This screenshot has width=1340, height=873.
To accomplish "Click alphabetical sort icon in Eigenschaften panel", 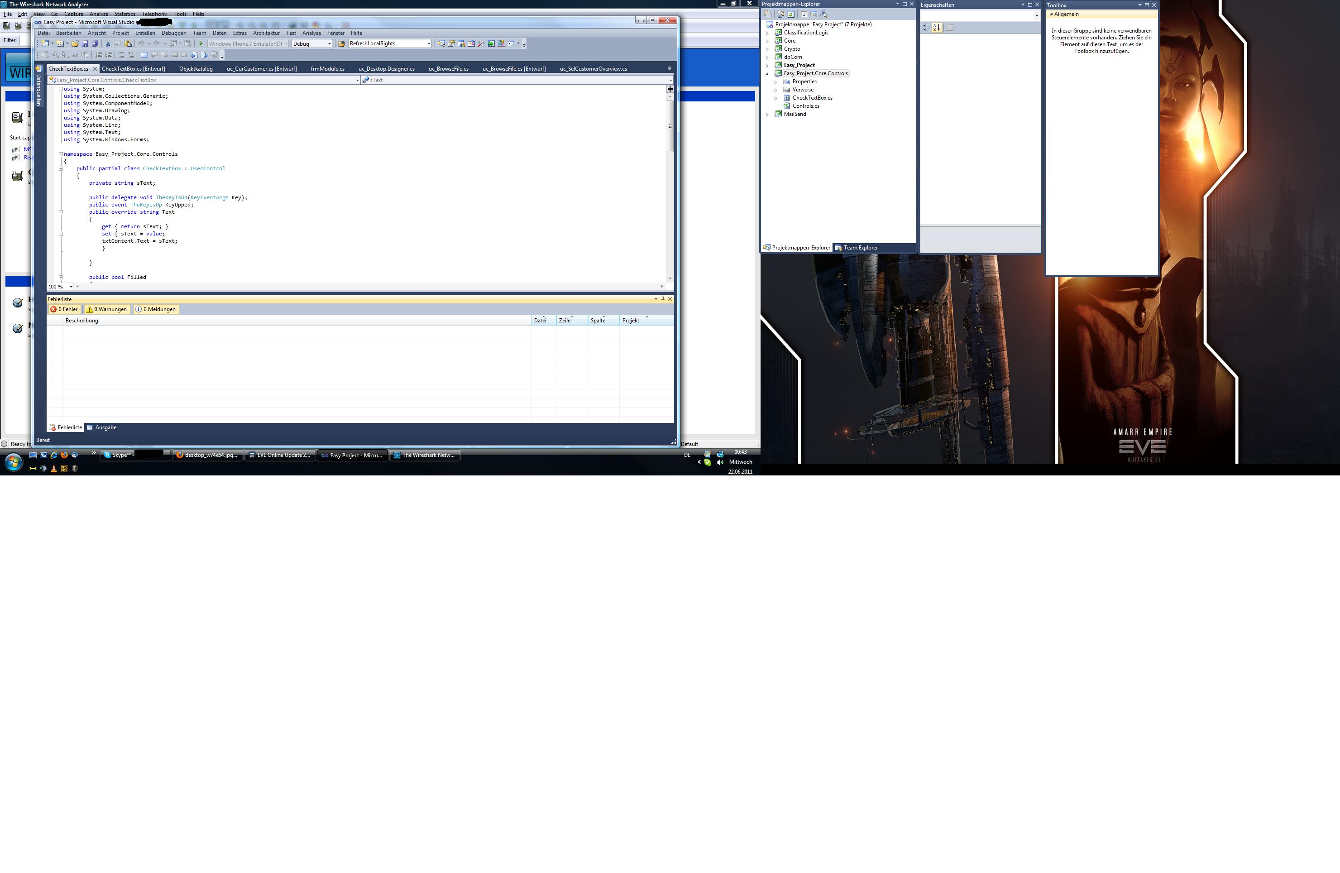I will 936,28.
